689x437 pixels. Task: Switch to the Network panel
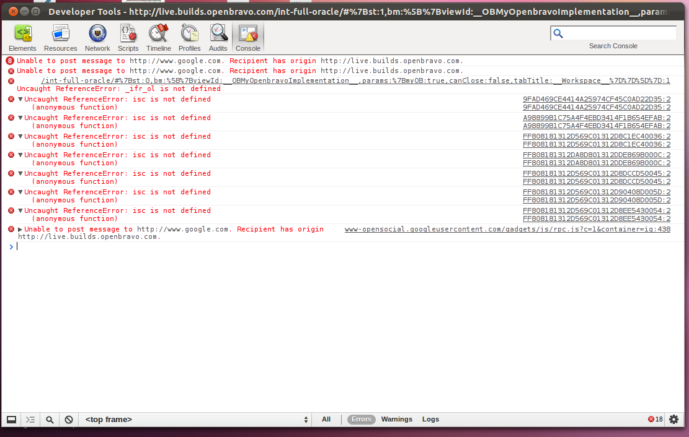pyautogui.click(x=97, y=38)
